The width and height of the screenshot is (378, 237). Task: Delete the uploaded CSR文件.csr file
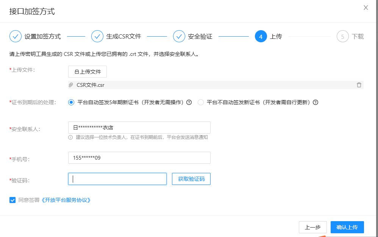(359, 85)
